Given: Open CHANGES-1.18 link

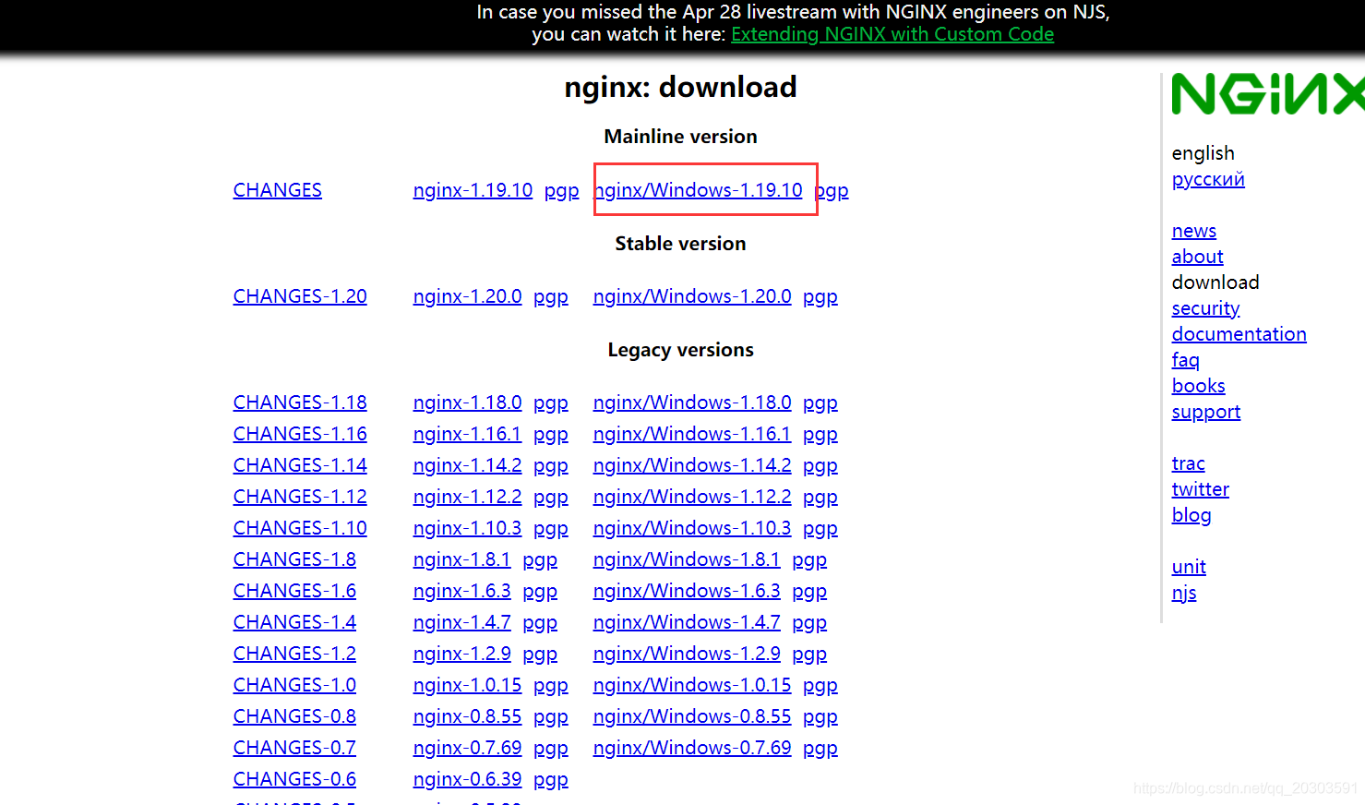Looking at the screenshot, I should point(300,402).
